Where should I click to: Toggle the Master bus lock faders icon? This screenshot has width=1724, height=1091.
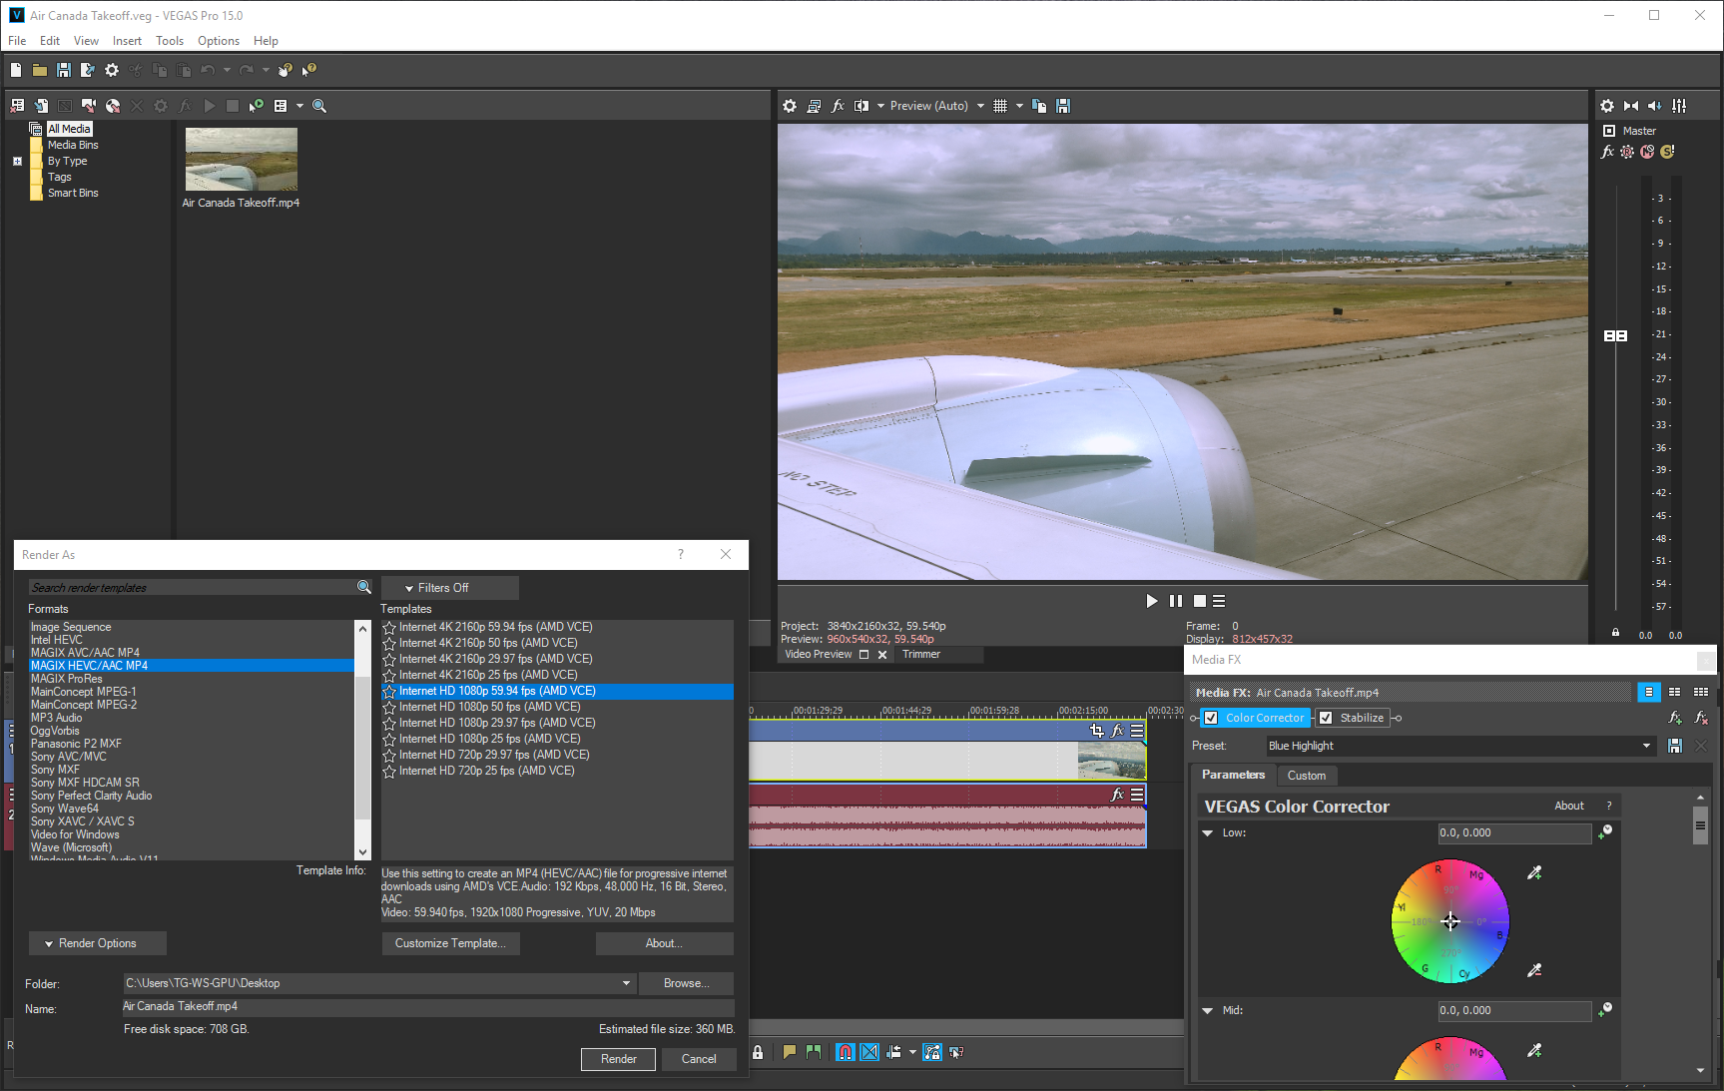point(1615,633)
